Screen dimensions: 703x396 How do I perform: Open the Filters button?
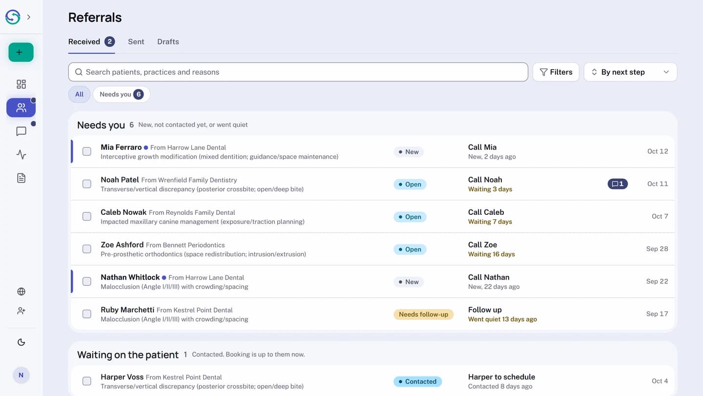coord(556,72)
